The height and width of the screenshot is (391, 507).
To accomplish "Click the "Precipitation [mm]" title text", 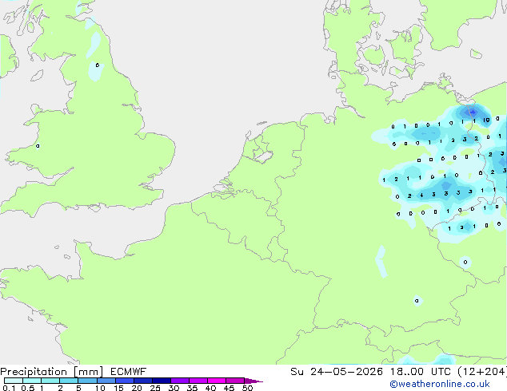I will point(51,372).
